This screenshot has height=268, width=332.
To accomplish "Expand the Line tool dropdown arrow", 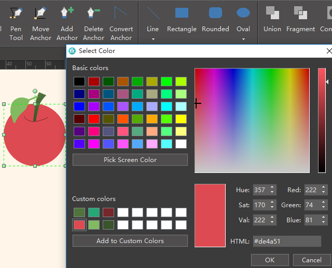I will [x=153, y=39].
